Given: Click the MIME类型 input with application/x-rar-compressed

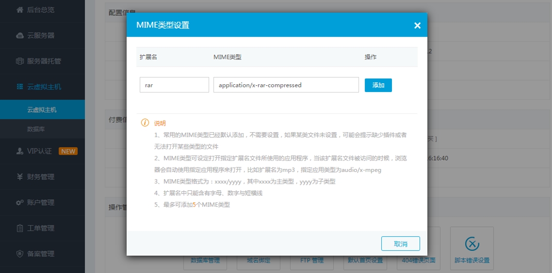Looking at the screenshot, I should click(286, 85).
